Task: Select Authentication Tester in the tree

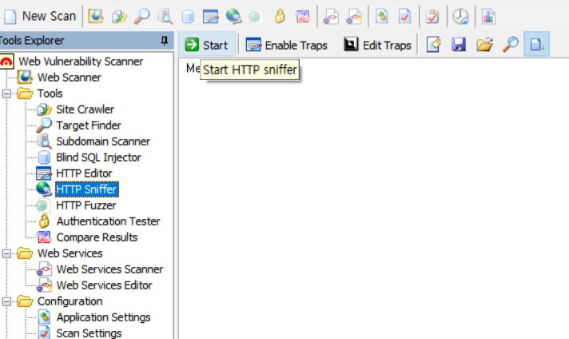Action: pyautogui.click(x=108, y=221)
